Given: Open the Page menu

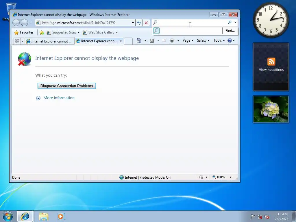Looking at the screenshot, I should tap(188, 40).
